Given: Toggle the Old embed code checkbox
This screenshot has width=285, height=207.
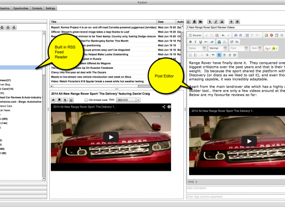Looking at the screenshot, I should coord(86,100).
